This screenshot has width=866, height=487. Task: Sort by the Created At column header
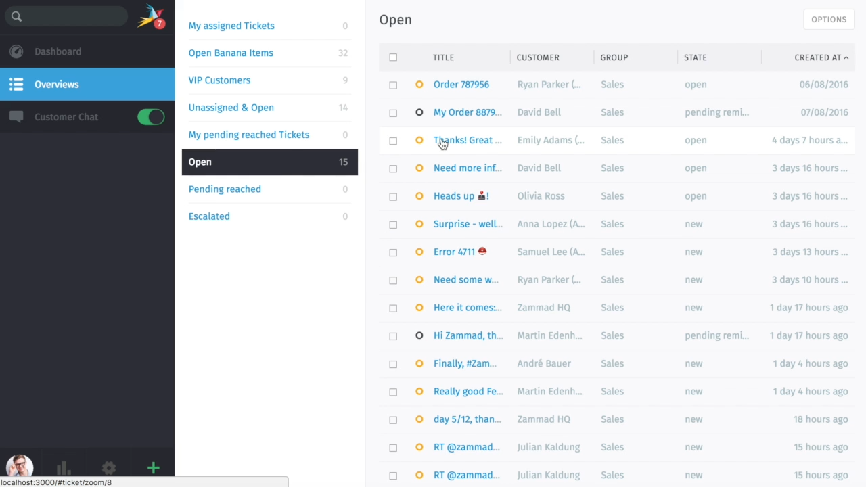point(817,57)
